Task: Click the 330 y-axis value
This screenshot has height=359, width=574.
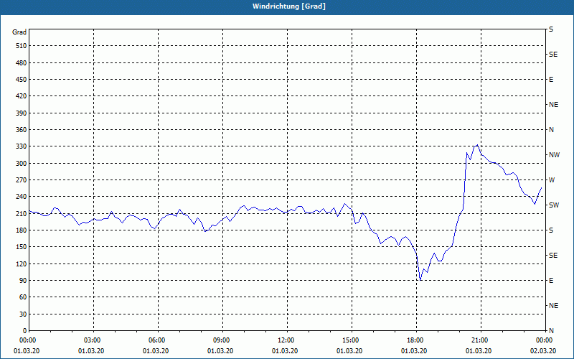Action: point(22,146)
